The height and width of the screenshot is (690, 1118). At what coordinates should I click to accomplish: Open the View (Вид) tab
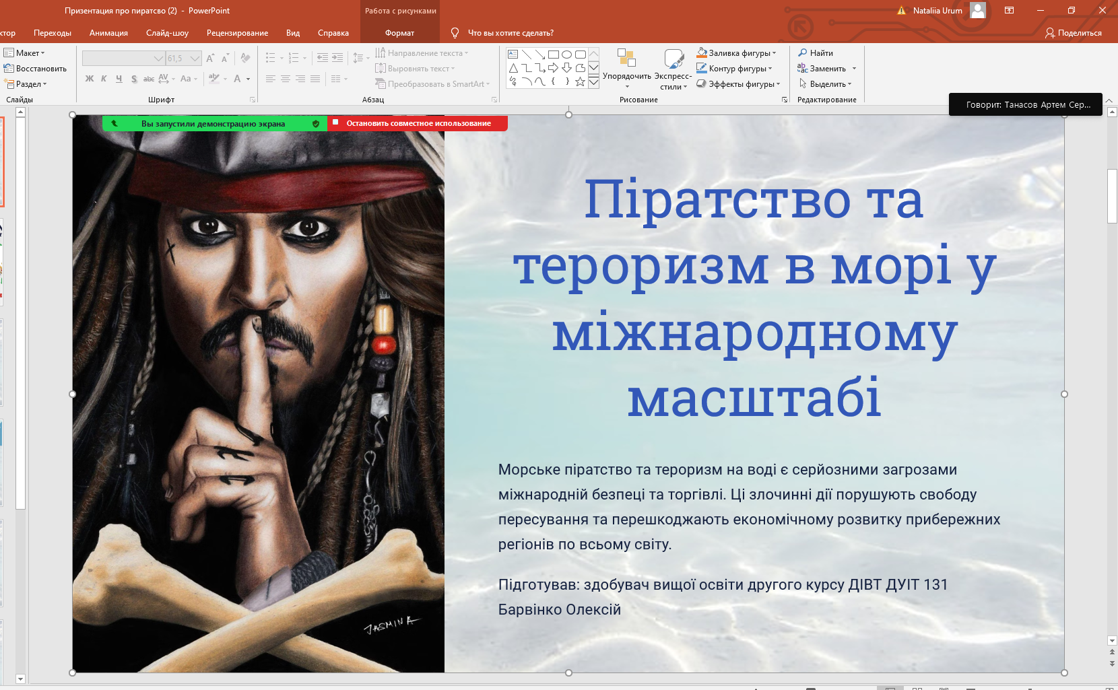pos(293,33)
